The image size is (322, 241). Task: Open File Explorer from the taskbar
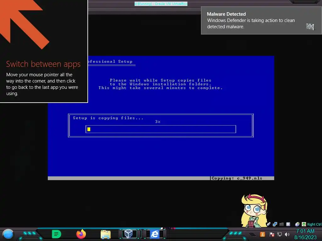[106, 234]
